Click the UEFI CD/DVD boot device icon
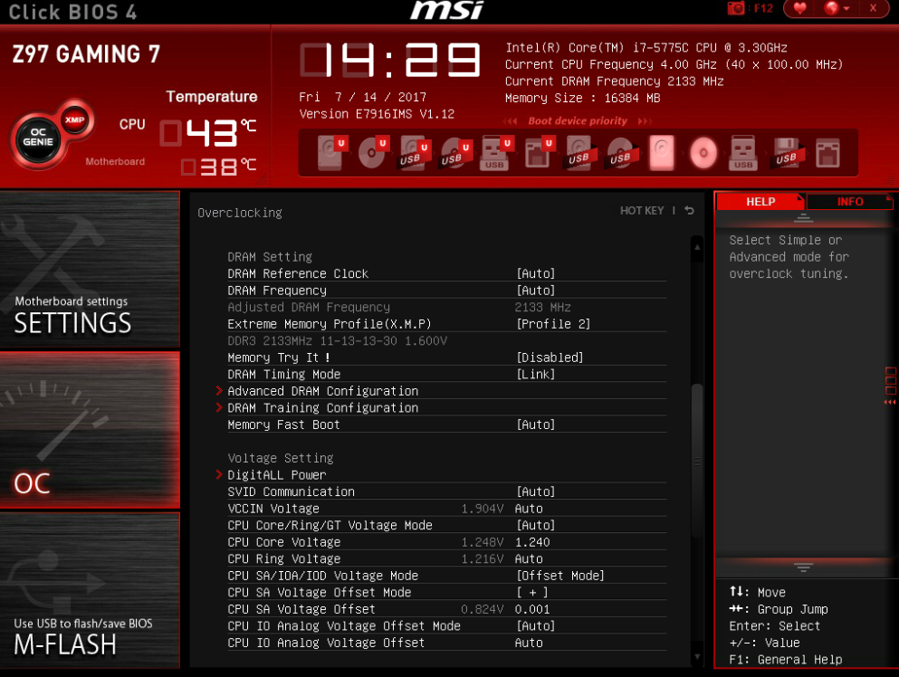Screen dimensions: 899x677 coord(374,152)
